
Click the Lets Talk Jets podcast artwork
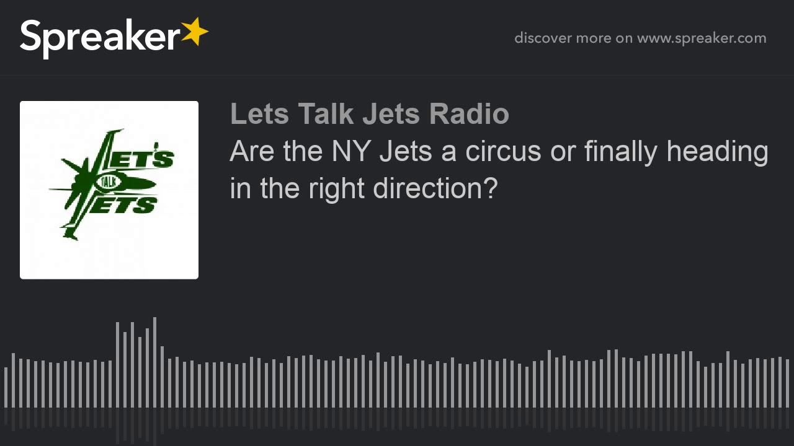[109, 190]
